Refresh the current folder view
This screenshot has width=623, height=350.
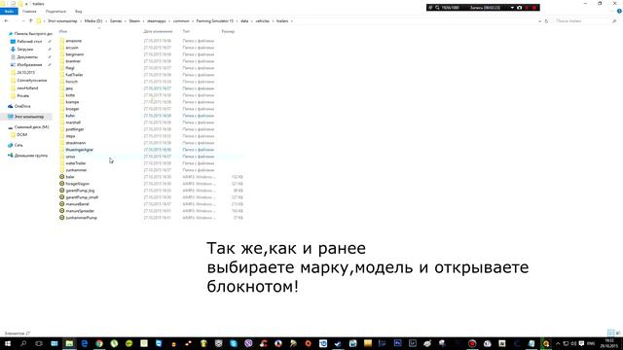pyautogui.click(x=546, y=21)
